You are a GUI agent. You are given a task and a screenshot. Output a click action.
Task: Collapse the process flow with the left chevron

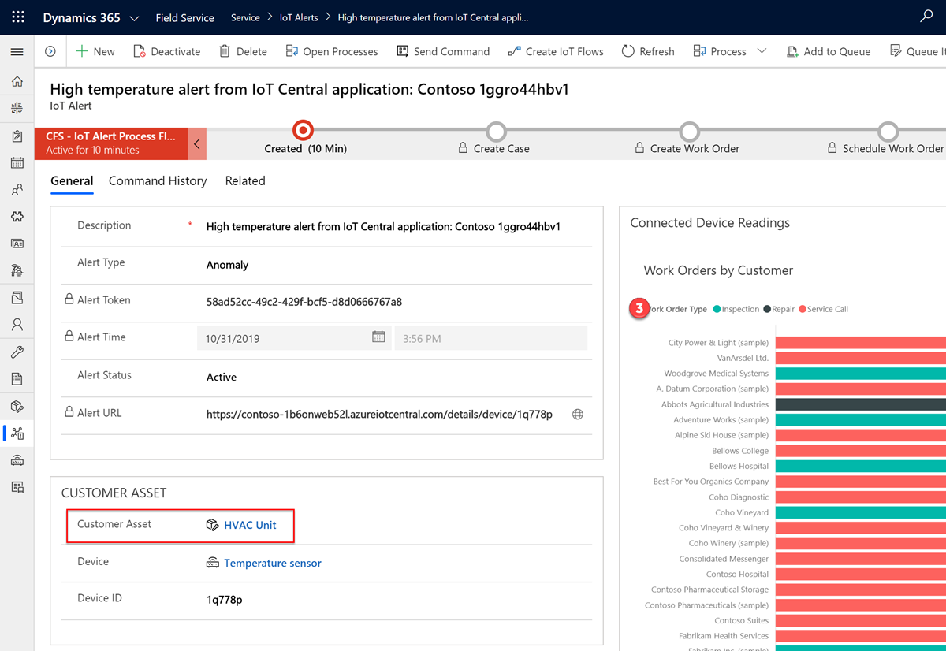[x=197, y=143]
